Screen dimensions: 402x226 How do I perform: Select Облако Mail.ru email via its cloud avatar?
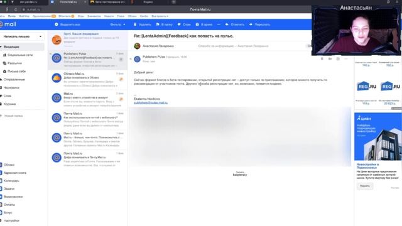pos(57,78)
